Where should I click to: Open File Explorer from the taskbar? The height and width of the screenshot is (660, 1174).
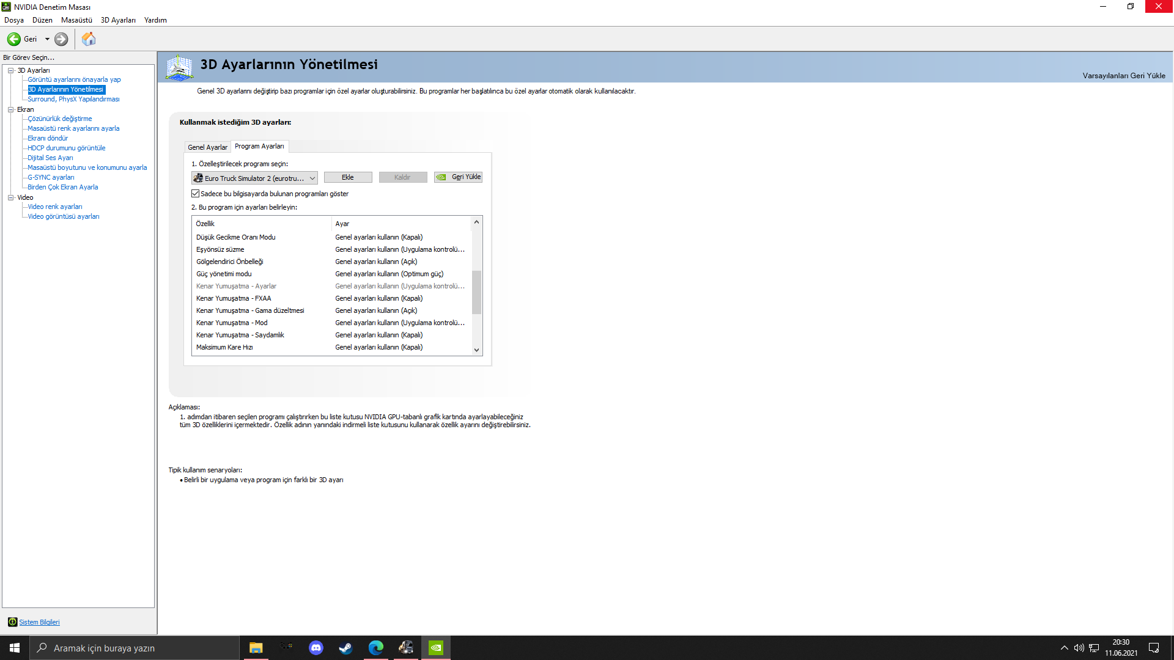256,648
